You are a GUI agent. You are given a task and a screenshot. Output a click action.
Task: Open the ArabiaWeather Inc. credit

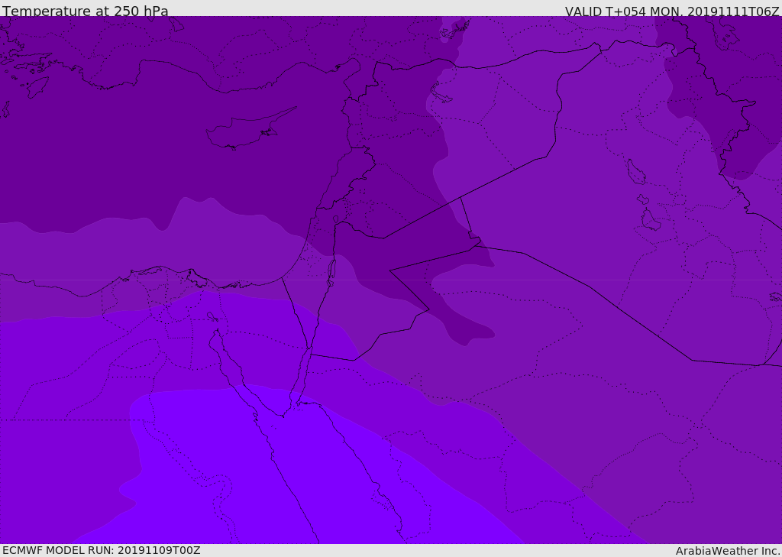click(x=728, y=551)
